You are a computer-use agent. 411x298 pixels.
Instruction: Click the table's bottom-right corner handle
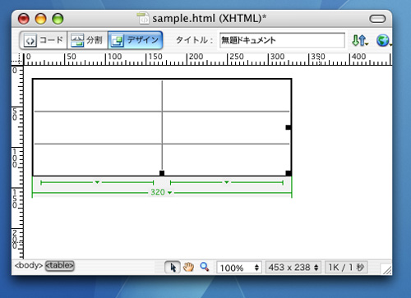[289, 173]
